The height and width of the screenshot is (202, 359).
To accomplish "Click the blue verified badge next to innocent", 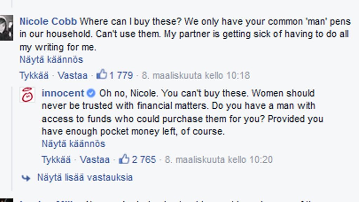I will [x=91, y=93].
